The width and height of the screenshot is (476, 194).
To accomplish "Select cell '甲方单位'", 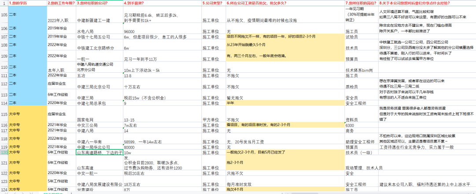I will tap(213, 114).
